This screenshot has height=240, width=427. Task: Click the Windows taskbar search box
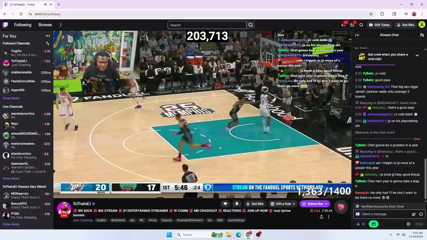coord(199,235)
